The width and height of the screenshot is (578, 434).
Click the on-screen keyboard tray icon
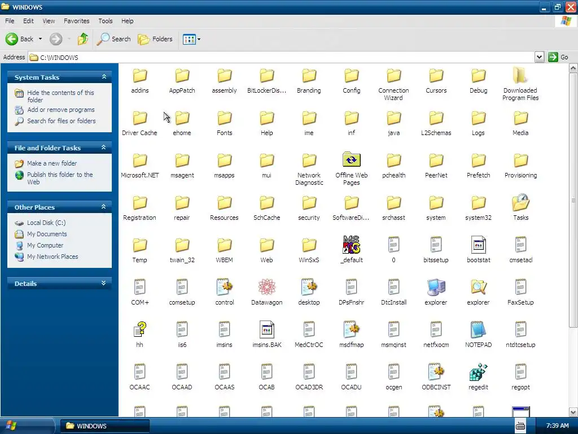point(520,426)
